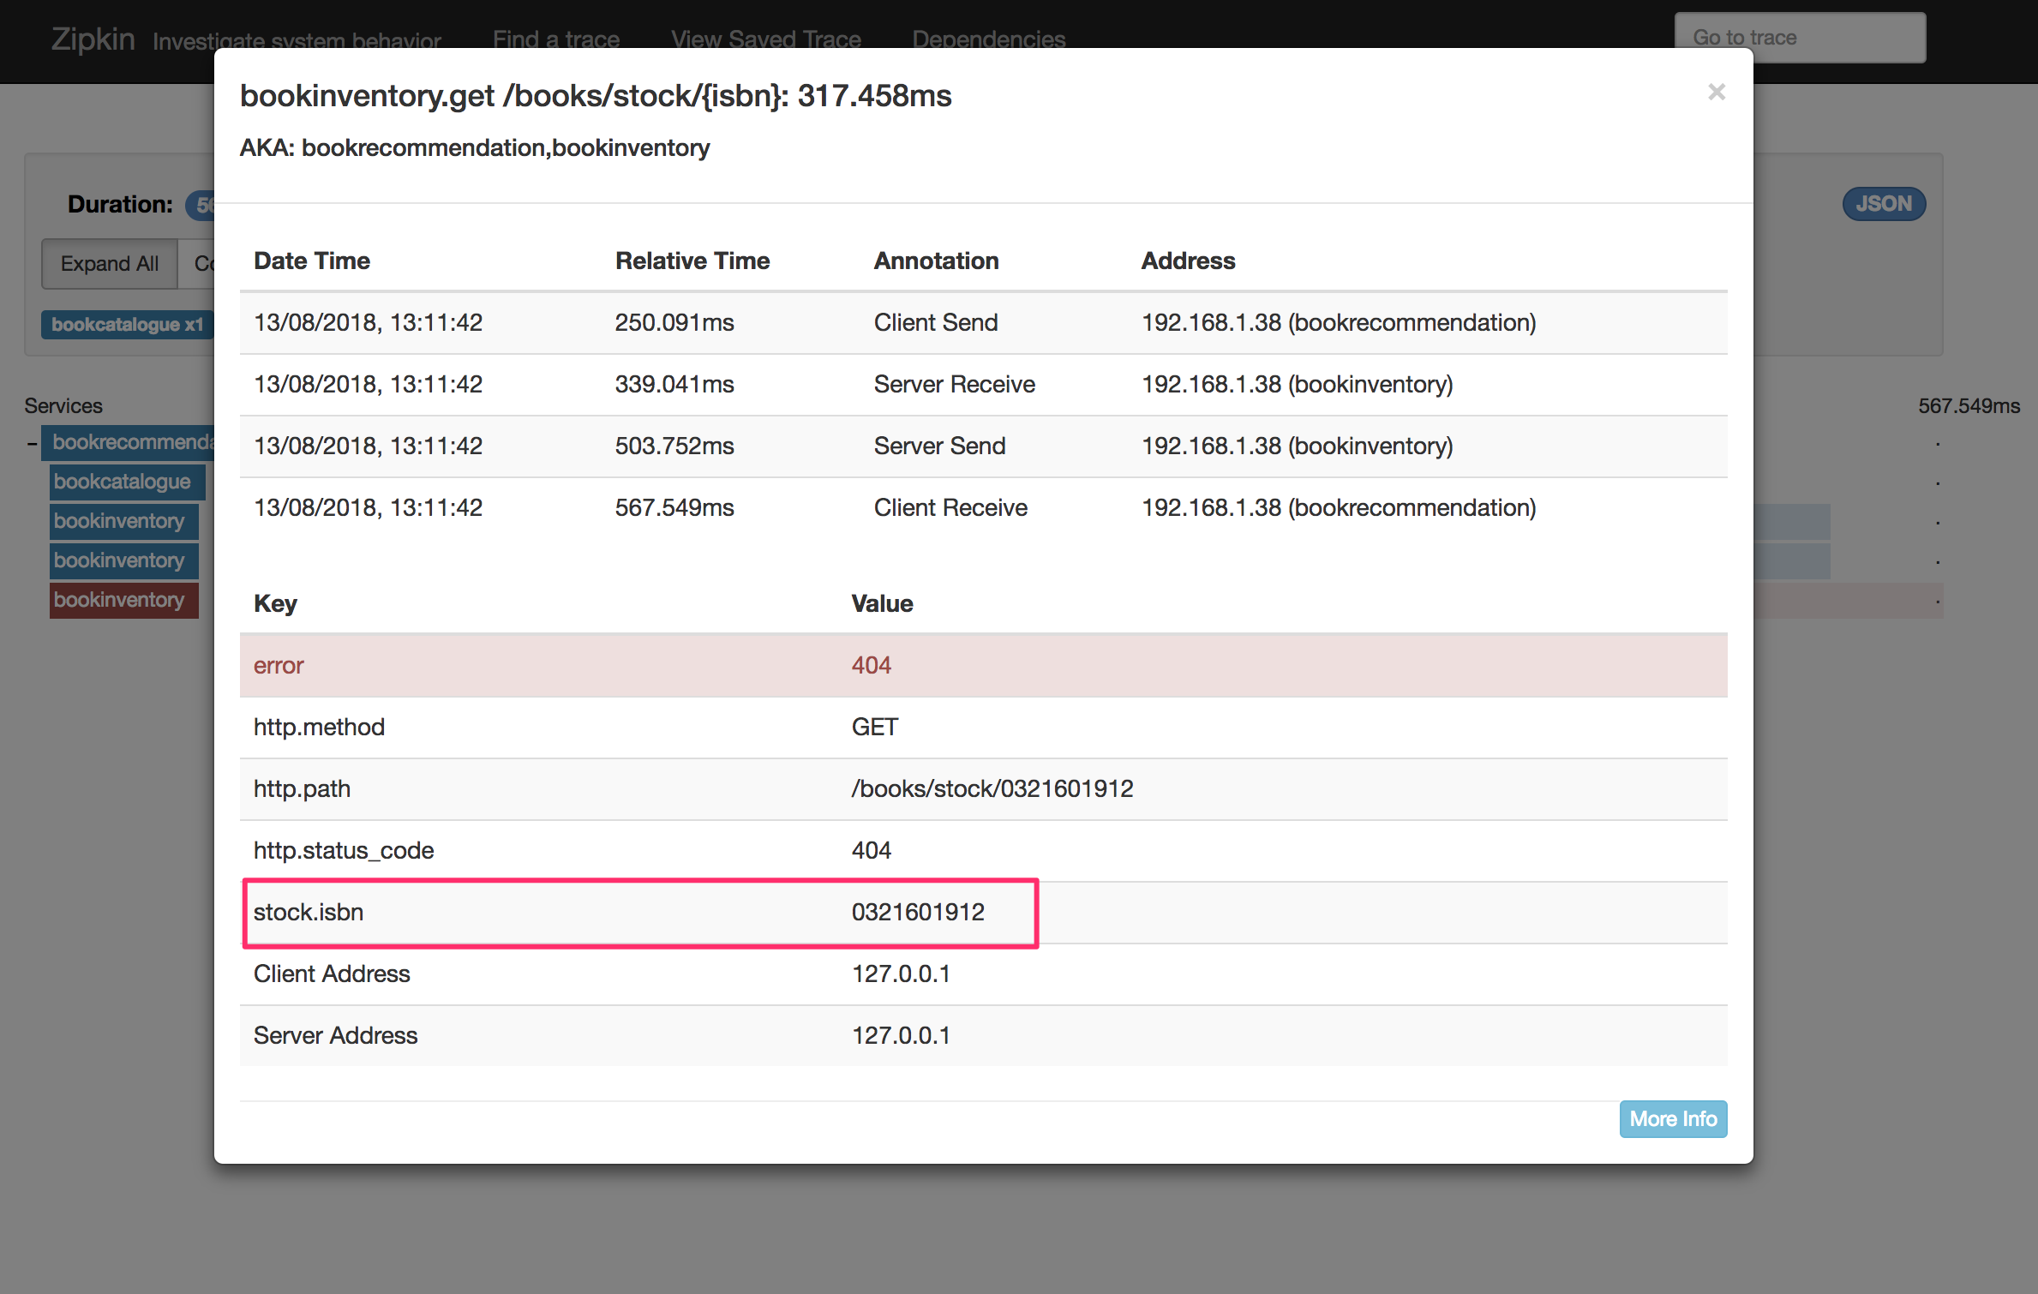
Task: Open the Find a trace menu item
Action: coord(555,39)
